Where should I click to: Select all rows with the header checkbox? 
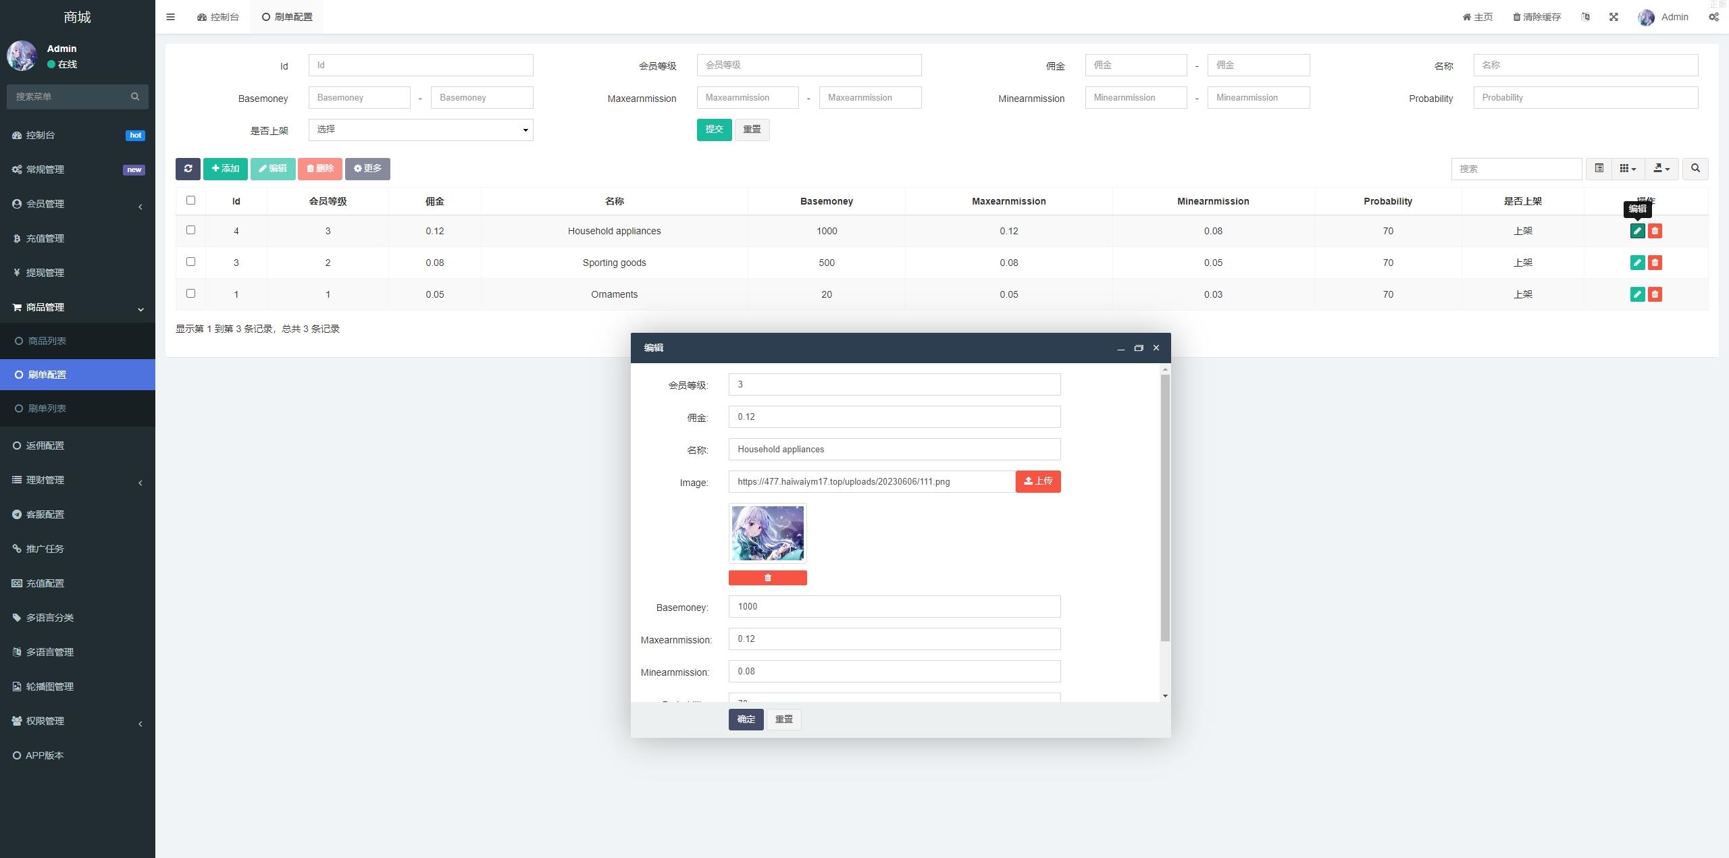pos(190,200)
